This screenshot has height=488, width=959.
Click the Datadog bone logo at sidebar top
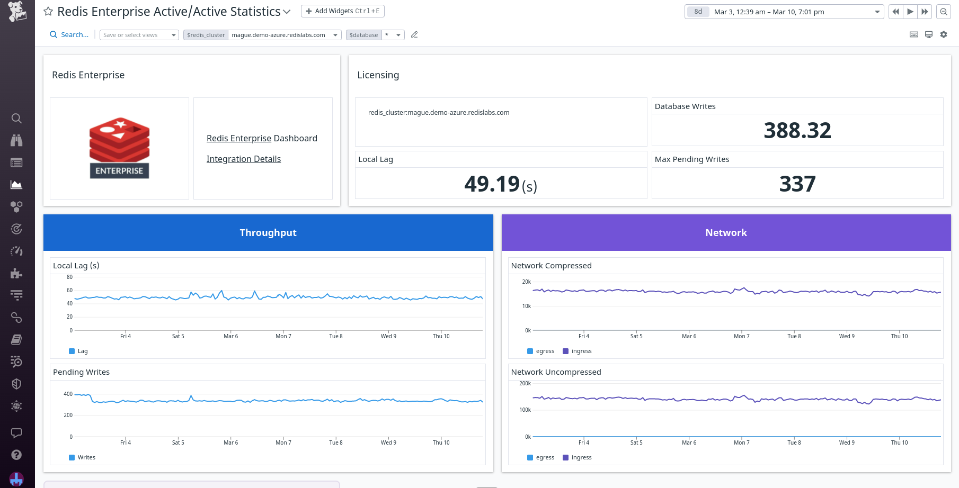(17, 12)
